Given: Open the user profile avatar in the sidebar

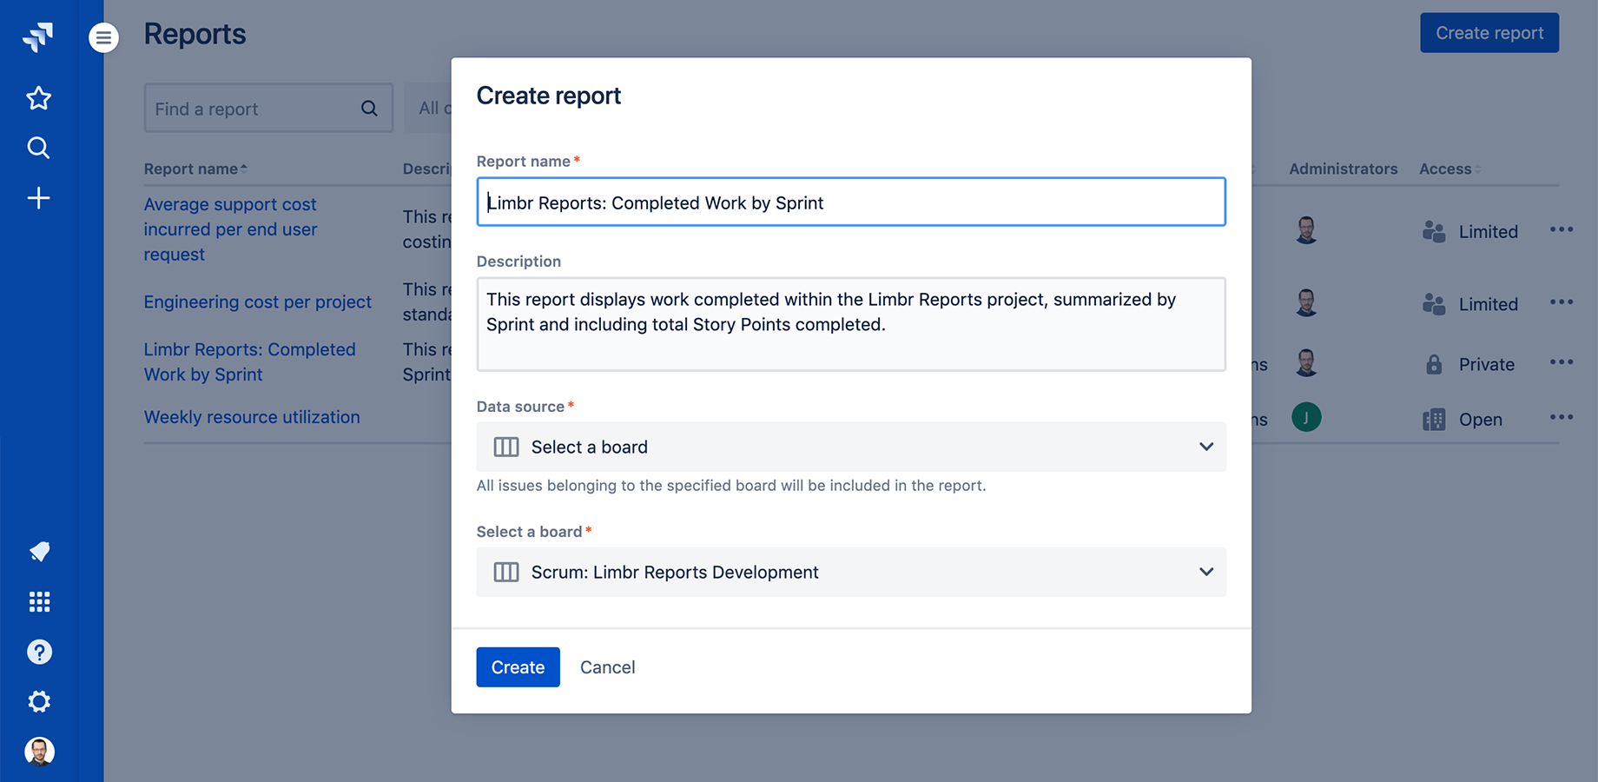Looking at the screenshot, I should [x=39, y=752].
